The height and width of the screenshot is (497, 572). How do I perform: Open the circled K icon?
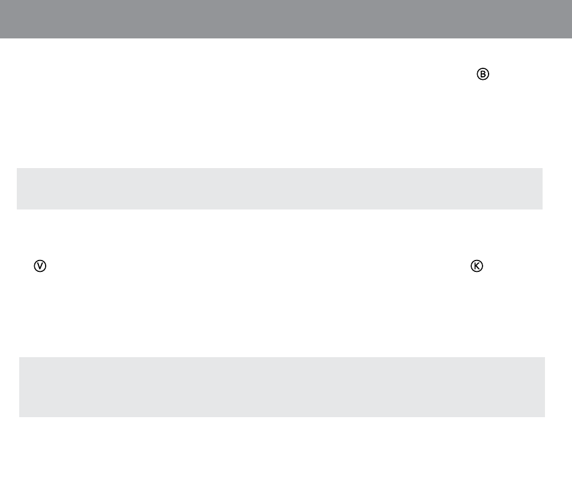477,266
